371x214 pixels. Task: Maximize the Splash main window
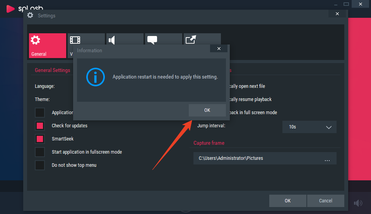[x=346, y=4]
